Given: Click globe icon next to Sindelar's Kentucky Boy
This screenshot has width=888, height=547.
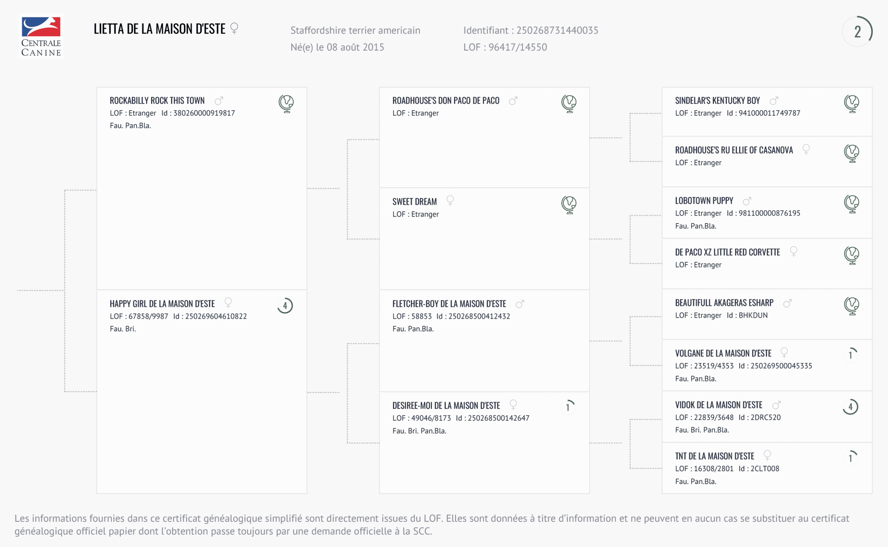Looking at the screenshot, I should [852, 104].
